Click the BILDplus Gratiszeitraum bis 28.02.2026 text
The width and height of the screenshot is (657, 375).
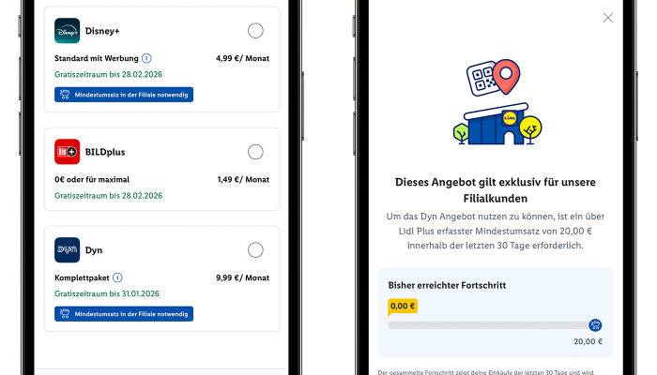(x=108, y=195)
